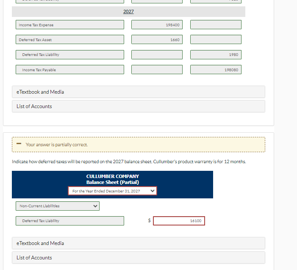Screen dimensions: 297x270
Task: Click the 'Your answer is partially correct.' text
Action: click(x=57, y=145)
